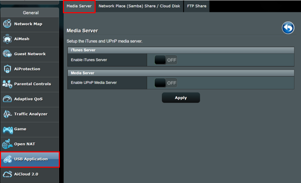The width and height of the screenshot is (301, 183).
Task: Go to the FTP Share tab
Action: point(197,6)
